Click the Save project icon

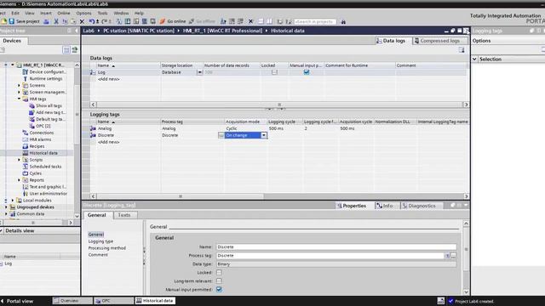pos(11,21)
